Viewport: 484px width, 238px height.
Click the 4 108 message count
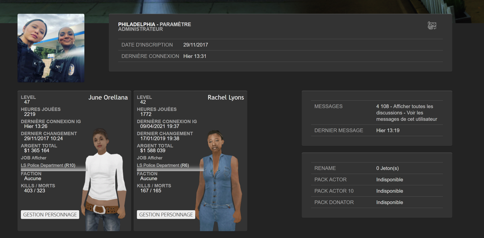coord(382,106)
